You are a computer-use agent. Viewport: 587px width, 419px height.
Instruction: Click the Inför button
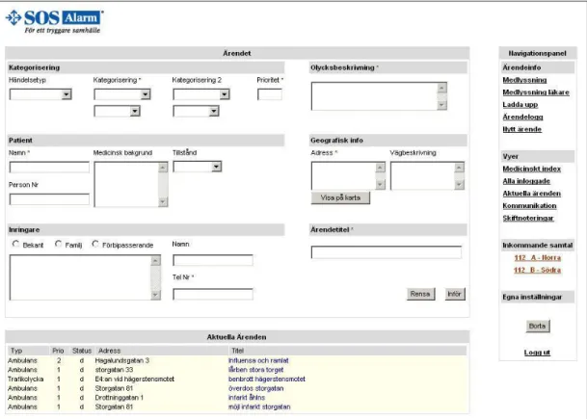pos(455,294)
